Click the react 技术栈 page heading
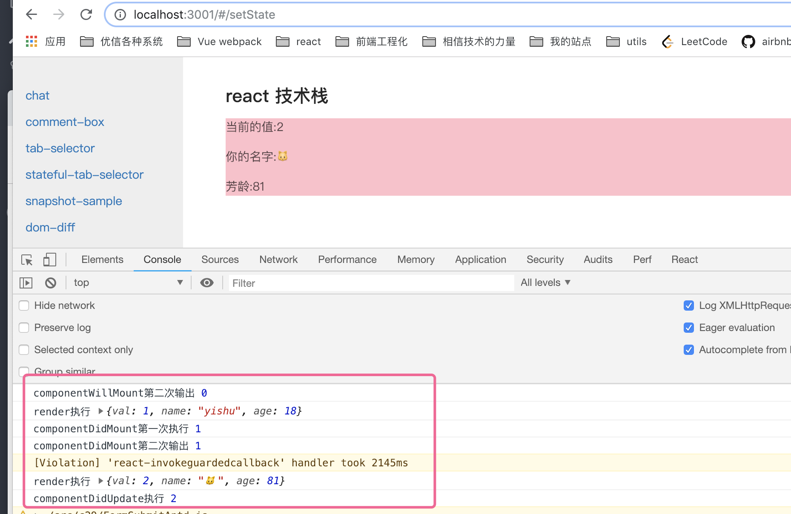The height and width of the screenshot is (514, 791). [277, 96]
